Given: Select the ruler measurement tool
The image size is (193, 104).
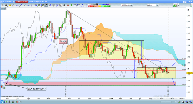Looking at the screenshot, I should pyautogui.click(x=14, y=5).
